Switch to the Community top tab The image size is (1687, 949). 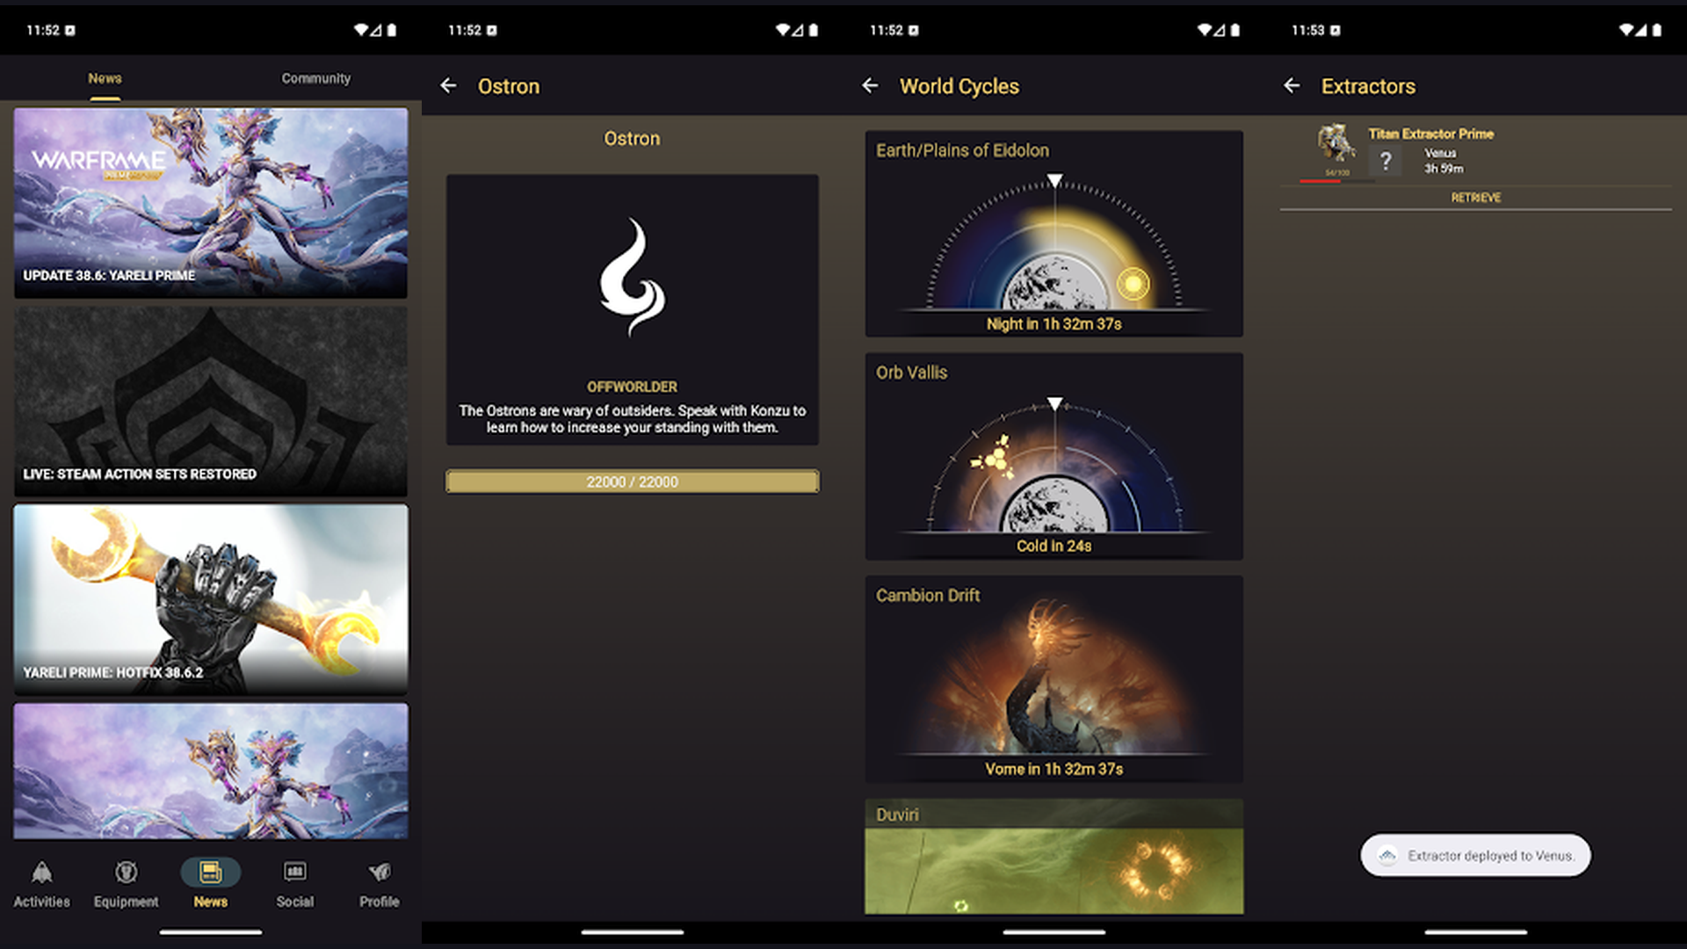316,78
